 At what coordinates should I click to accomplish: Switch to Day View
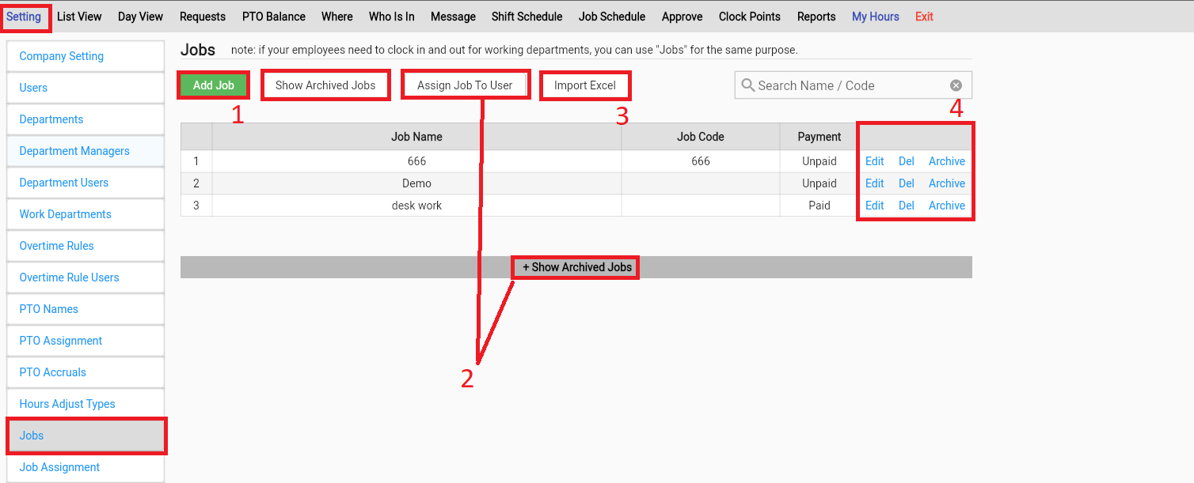[x=140, y=17]
